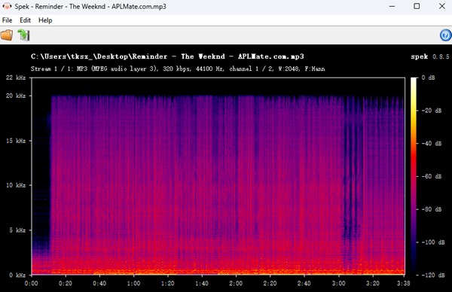Click the 10 kHz frequency label
The width and height of the screenshot is (452, 292).
pos(16,185)
